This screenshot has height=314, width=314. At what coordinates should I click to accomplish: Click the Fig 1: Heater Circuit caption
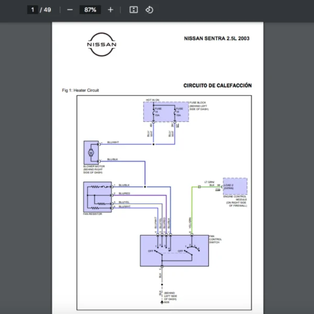point(81,91)
